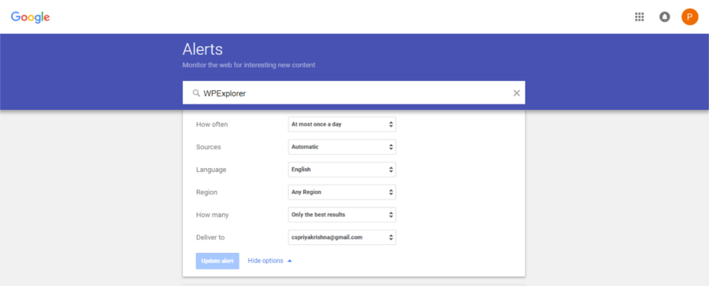
Task: Click the Deliver to label
Action: [210, 237]
